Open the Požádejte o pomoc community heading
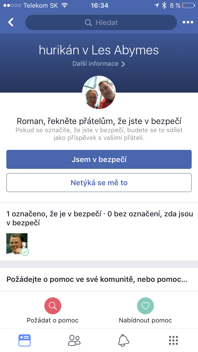The image size is (198, 352). (97, 279)
